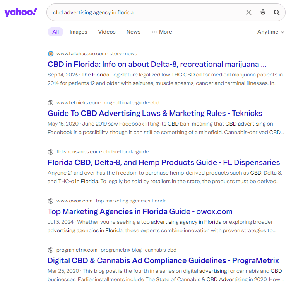
Task: Open 'Florida CBD, Delta-8, and Hemp Products Guide'
Action: point(164,162)
